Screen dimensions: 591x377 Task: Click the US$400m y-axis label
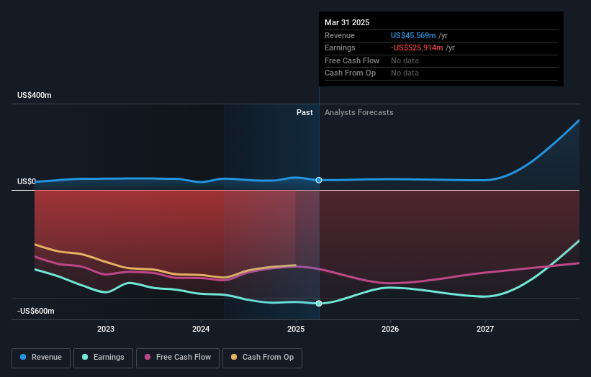35,95
